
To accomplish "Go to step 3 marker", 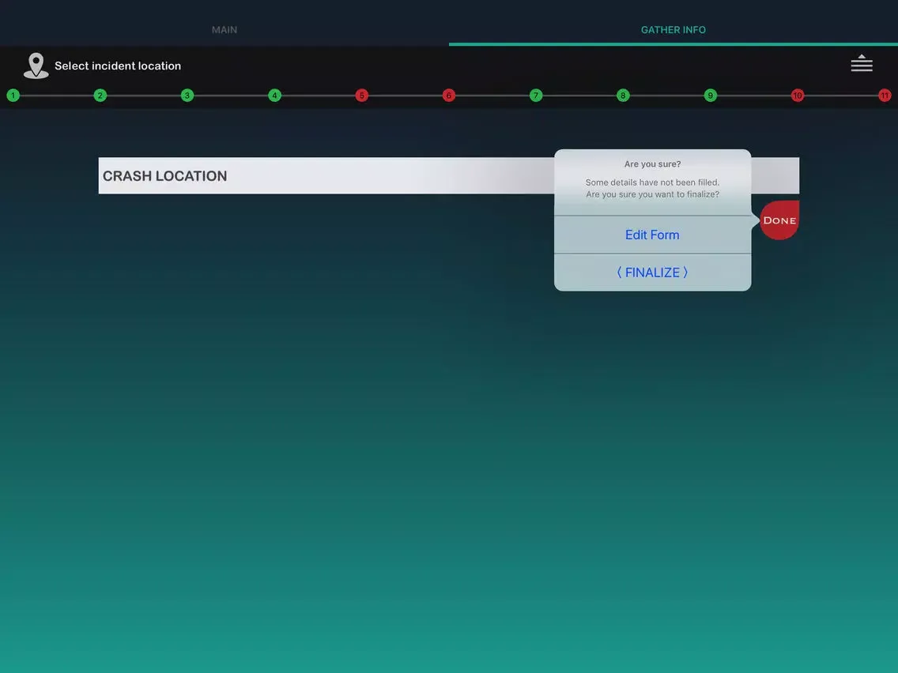I will [x=187, y=96].
